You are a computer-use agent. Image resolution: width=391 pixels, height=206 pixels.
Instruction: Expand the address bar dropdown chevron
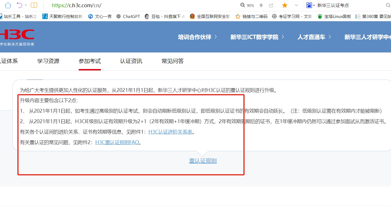point(296,5)
